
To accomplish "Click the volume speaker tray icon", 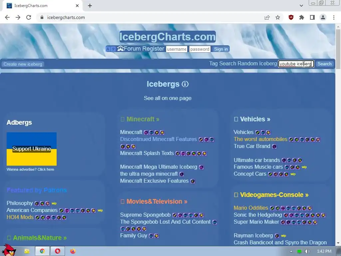I will click(307, 251).
